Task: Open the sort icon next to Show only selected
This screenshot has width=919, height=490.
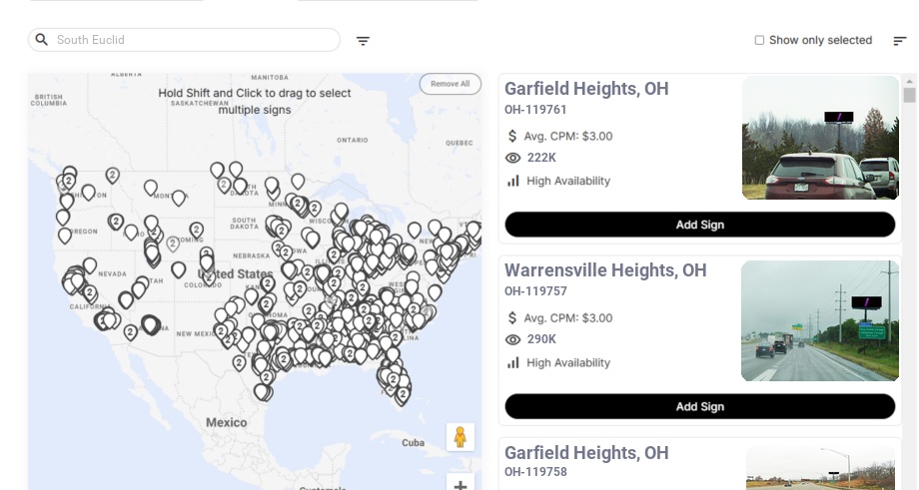Action: 899,41
